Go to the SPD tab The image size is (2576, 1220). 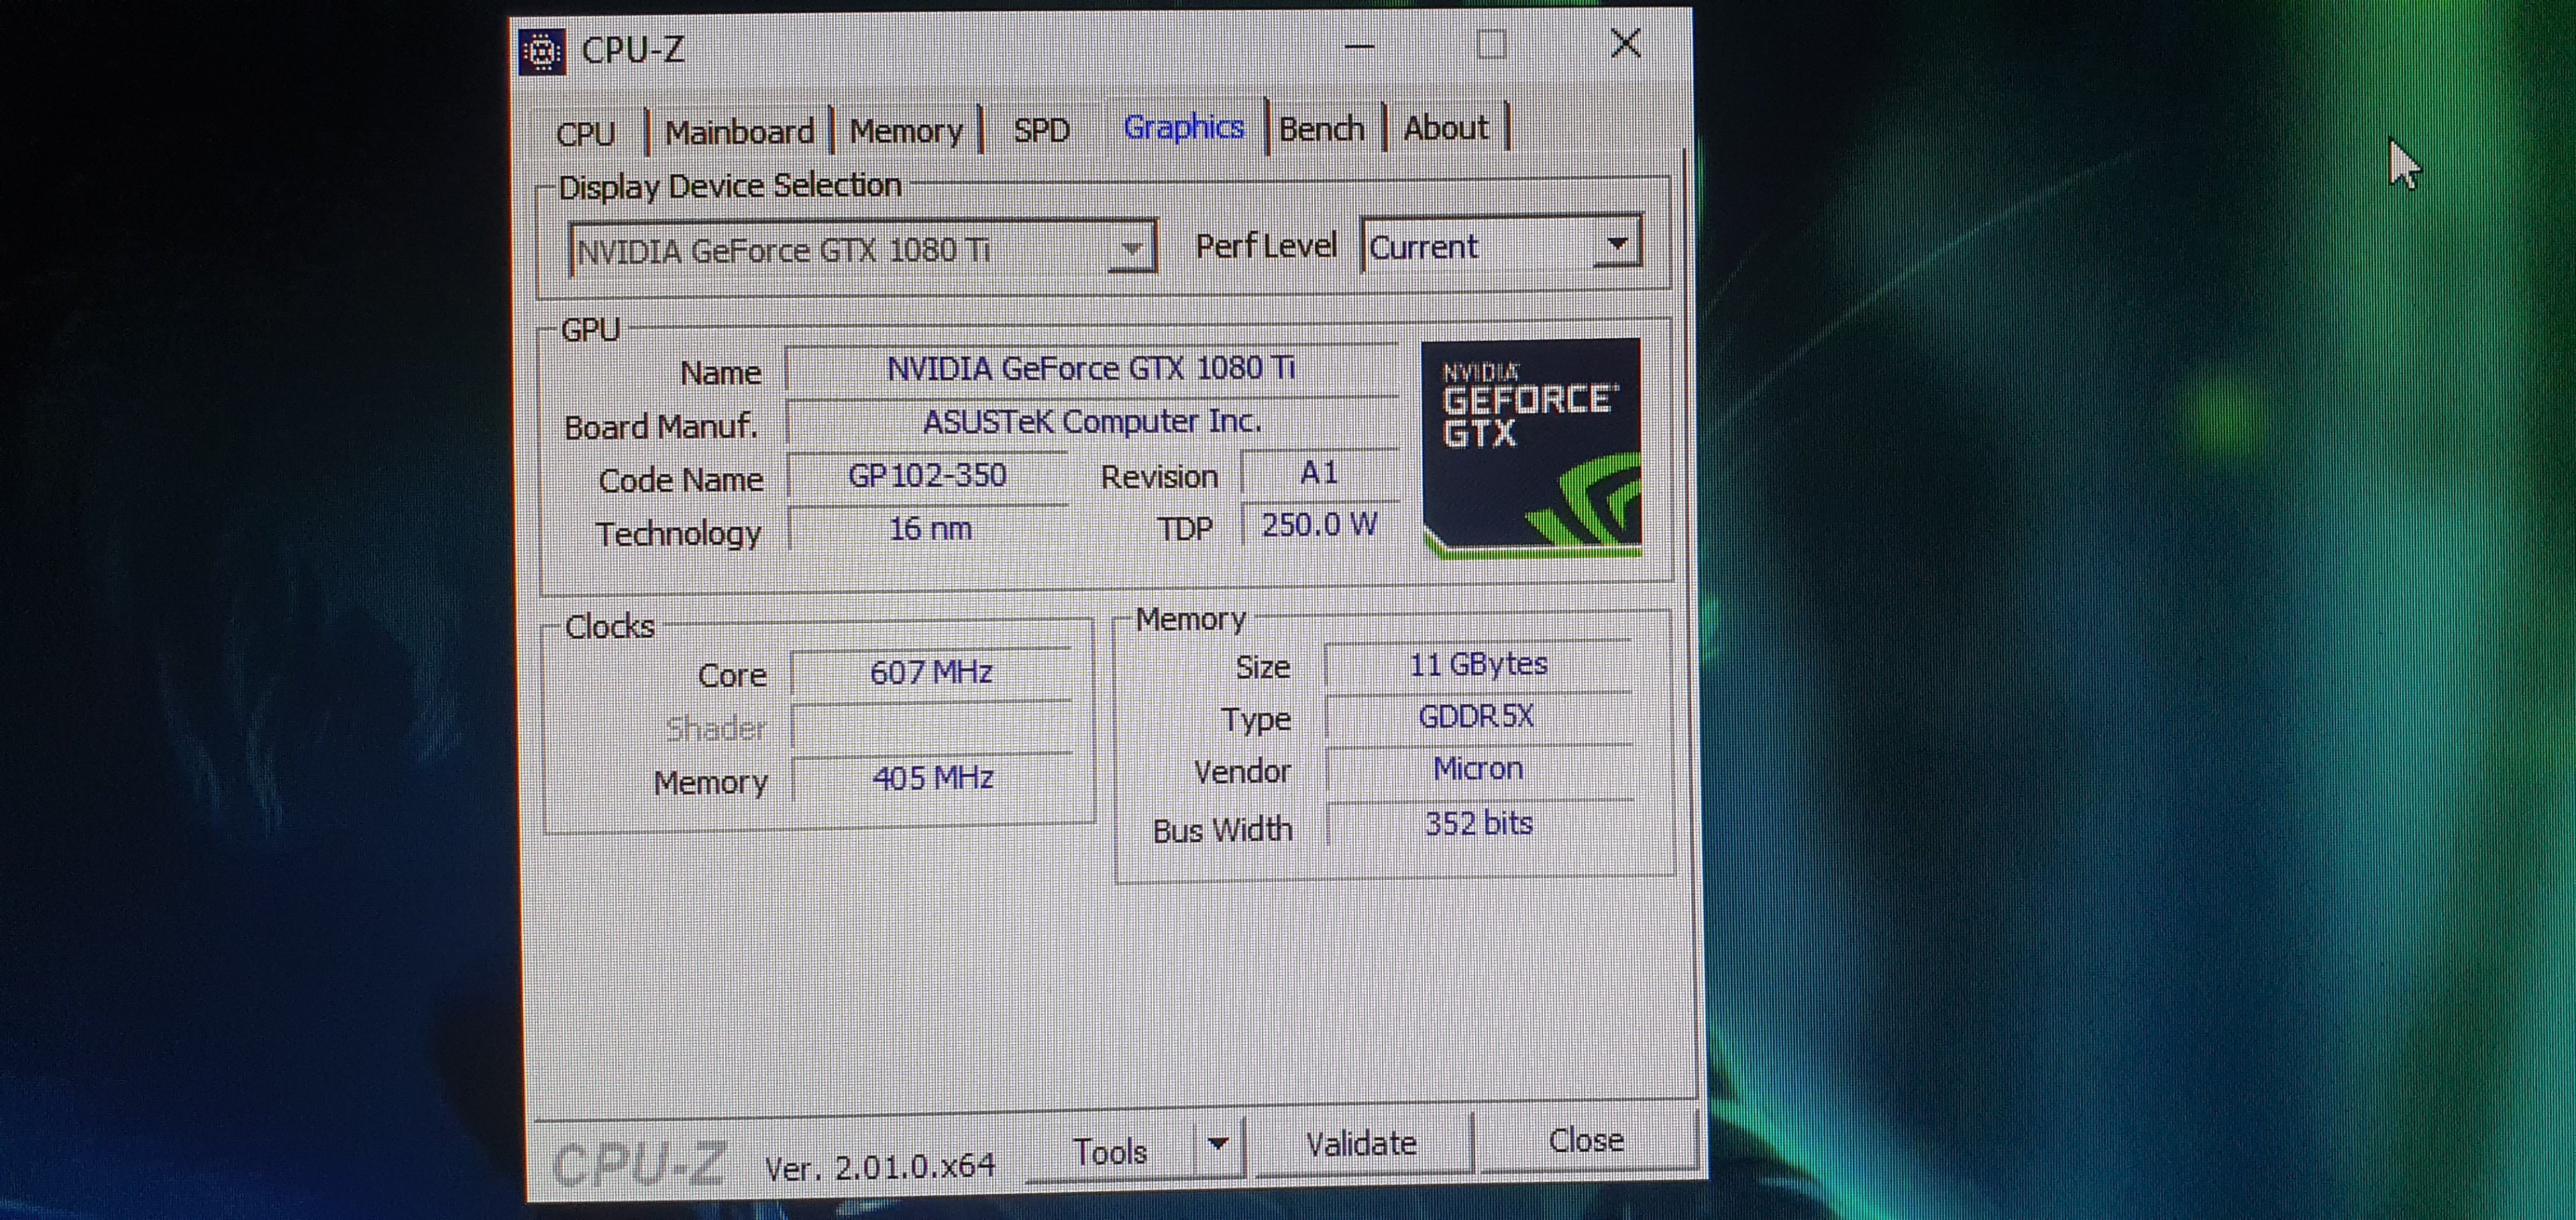click(1041, 130)
